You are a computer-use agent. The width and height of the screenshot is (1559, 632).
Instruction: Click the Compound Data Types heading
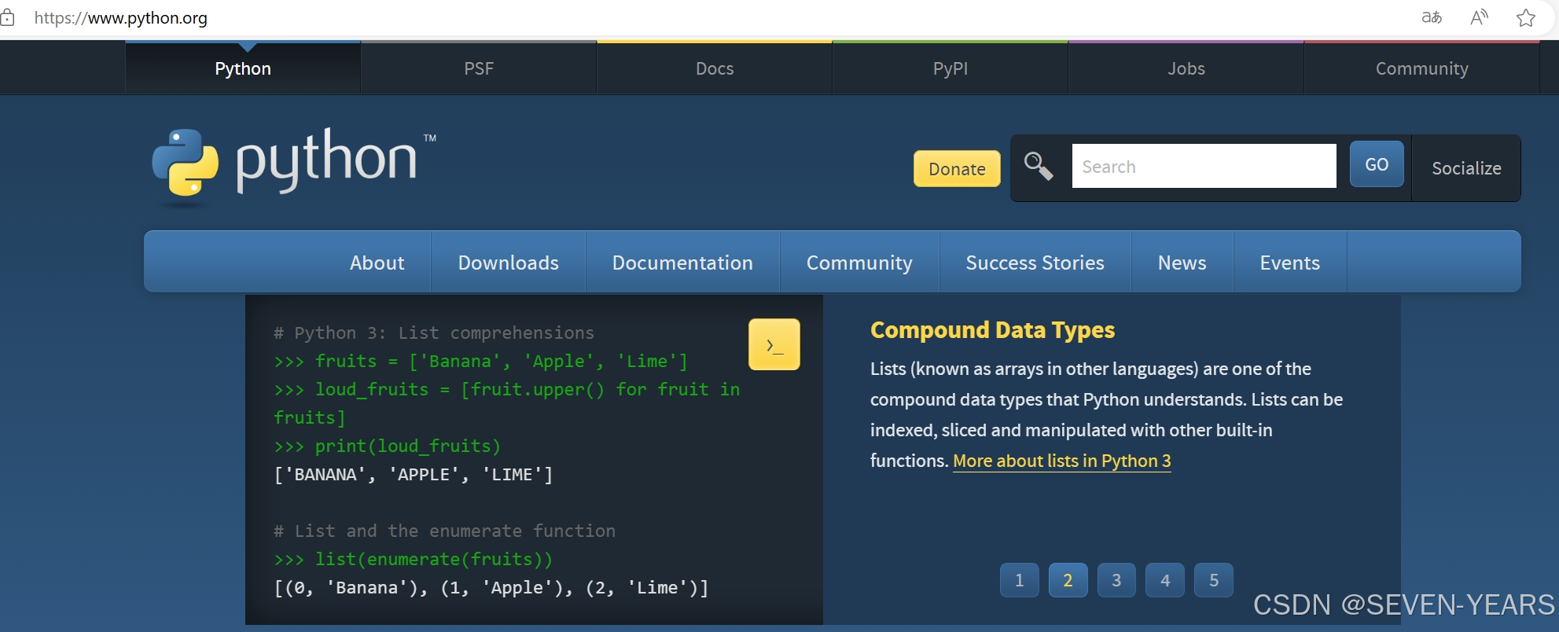click(992, 330)
